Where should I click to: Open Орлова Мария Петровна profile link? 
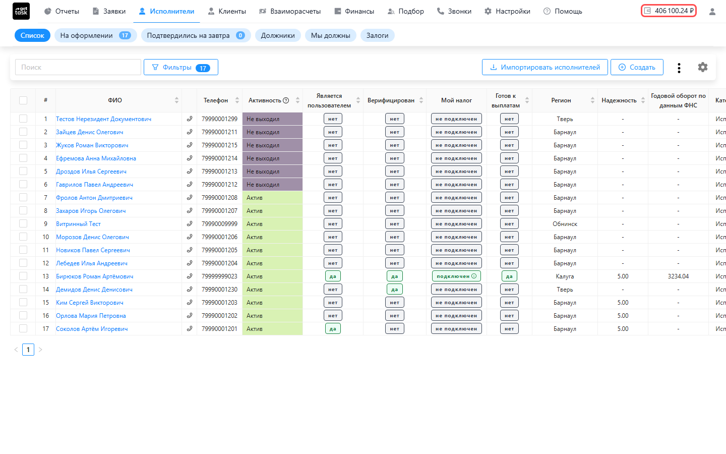click(91, 316)
